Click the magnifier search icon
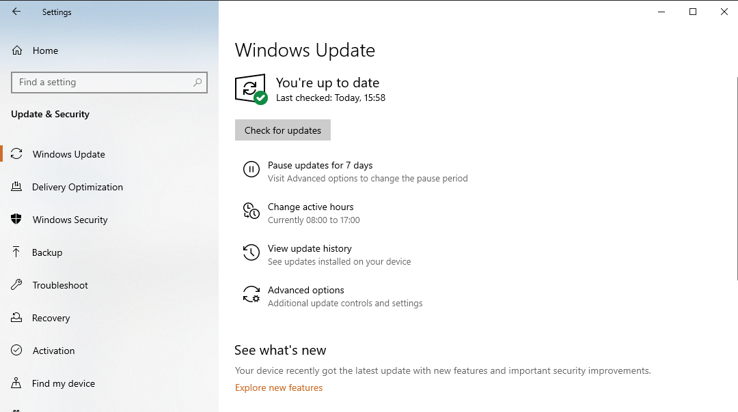The width and height of the screenshot is (738, 412). point(197,83)
